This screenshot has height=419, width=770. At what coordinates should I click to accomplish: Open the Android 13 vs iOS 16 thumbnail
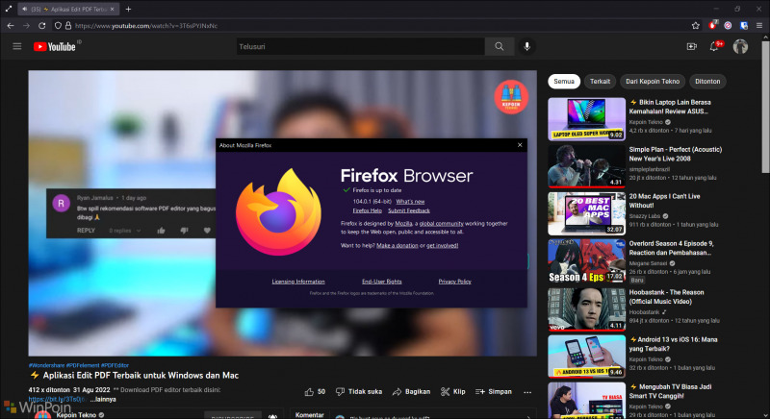[586, 357]
